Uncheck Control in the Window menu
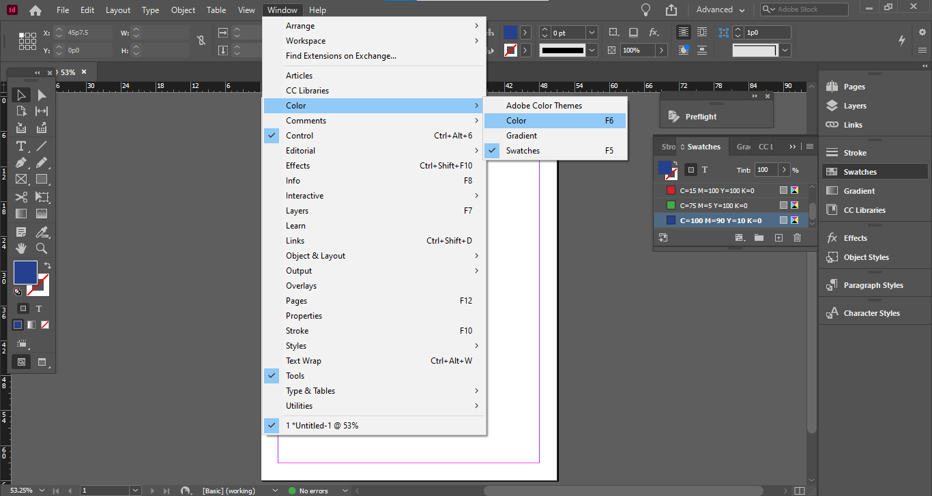This screenshot has width=932, height=496. 300,136
